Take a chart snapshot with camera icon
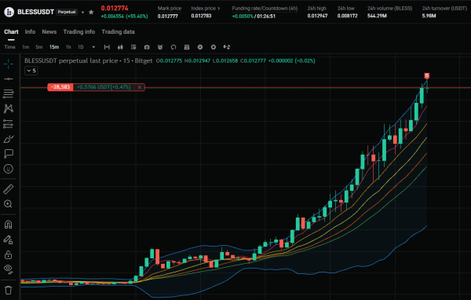Viewport: 471px width, 300px height. point(147,47)
